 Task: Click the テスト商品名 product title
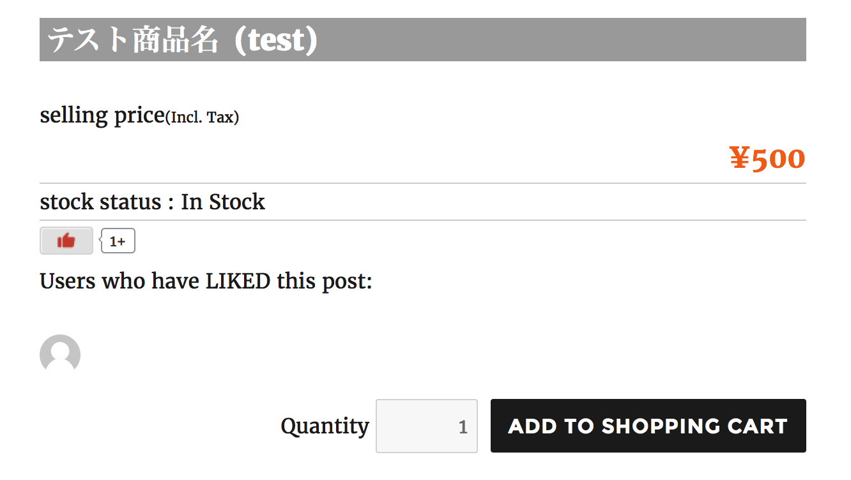pos(133,40)
